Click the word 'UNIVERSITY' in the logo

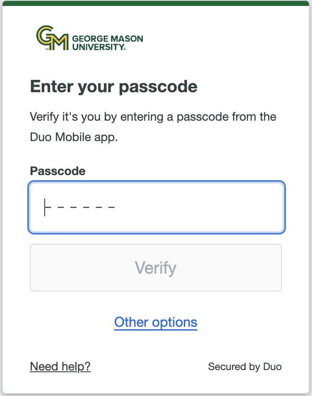click(98, 47)
